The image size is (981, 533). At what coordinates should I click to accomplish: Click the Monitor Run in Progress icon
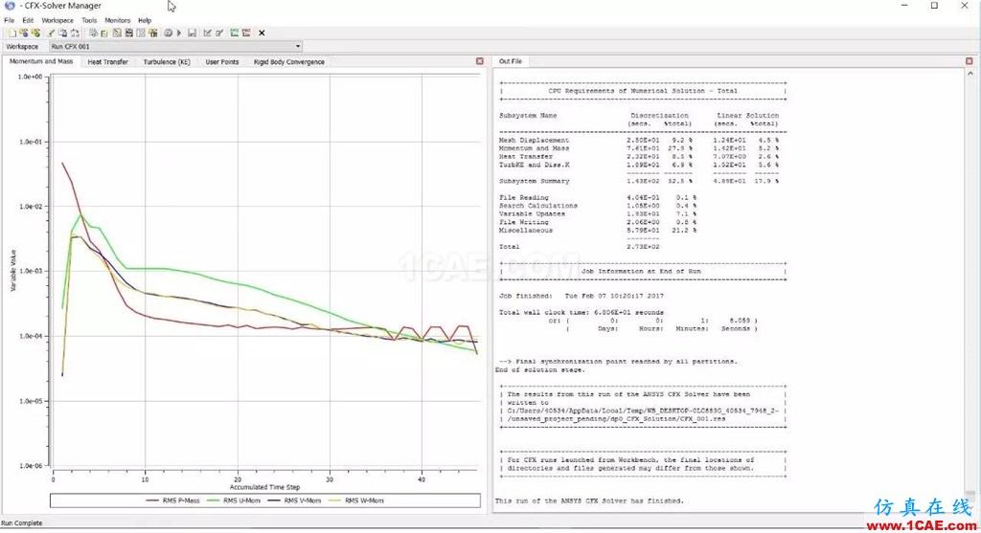point(23,33)
